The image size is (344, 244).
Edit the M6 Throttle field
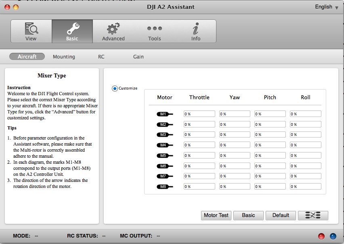[x=199, y=166]
